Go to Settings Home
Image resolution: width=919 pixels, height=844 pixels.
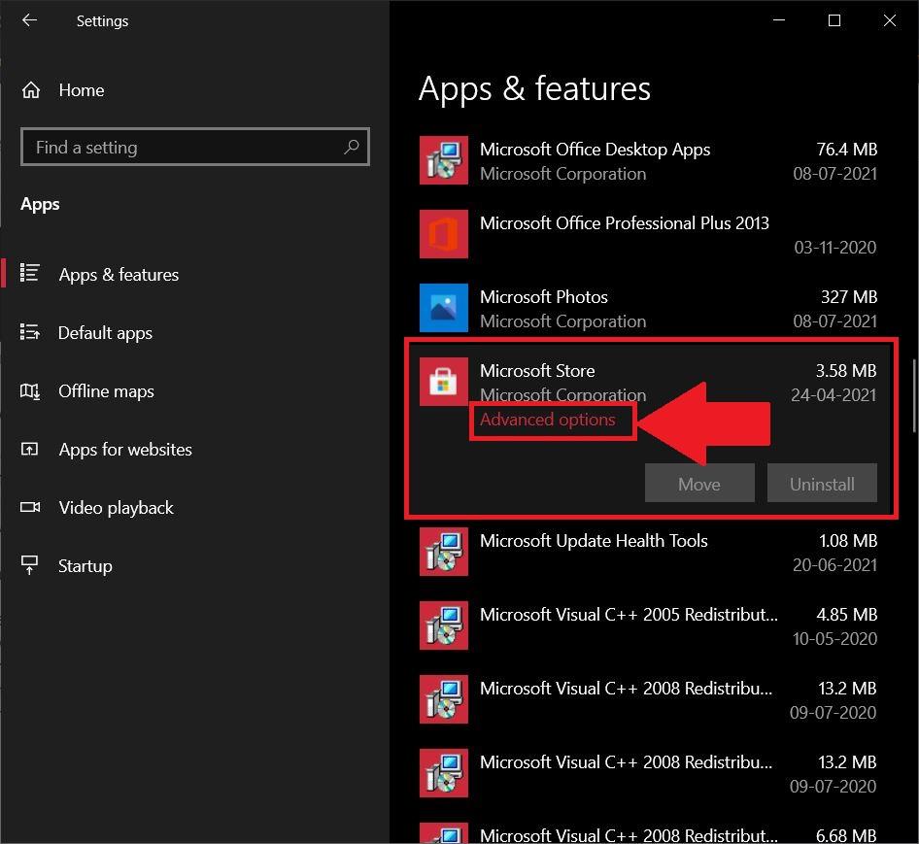81,90
